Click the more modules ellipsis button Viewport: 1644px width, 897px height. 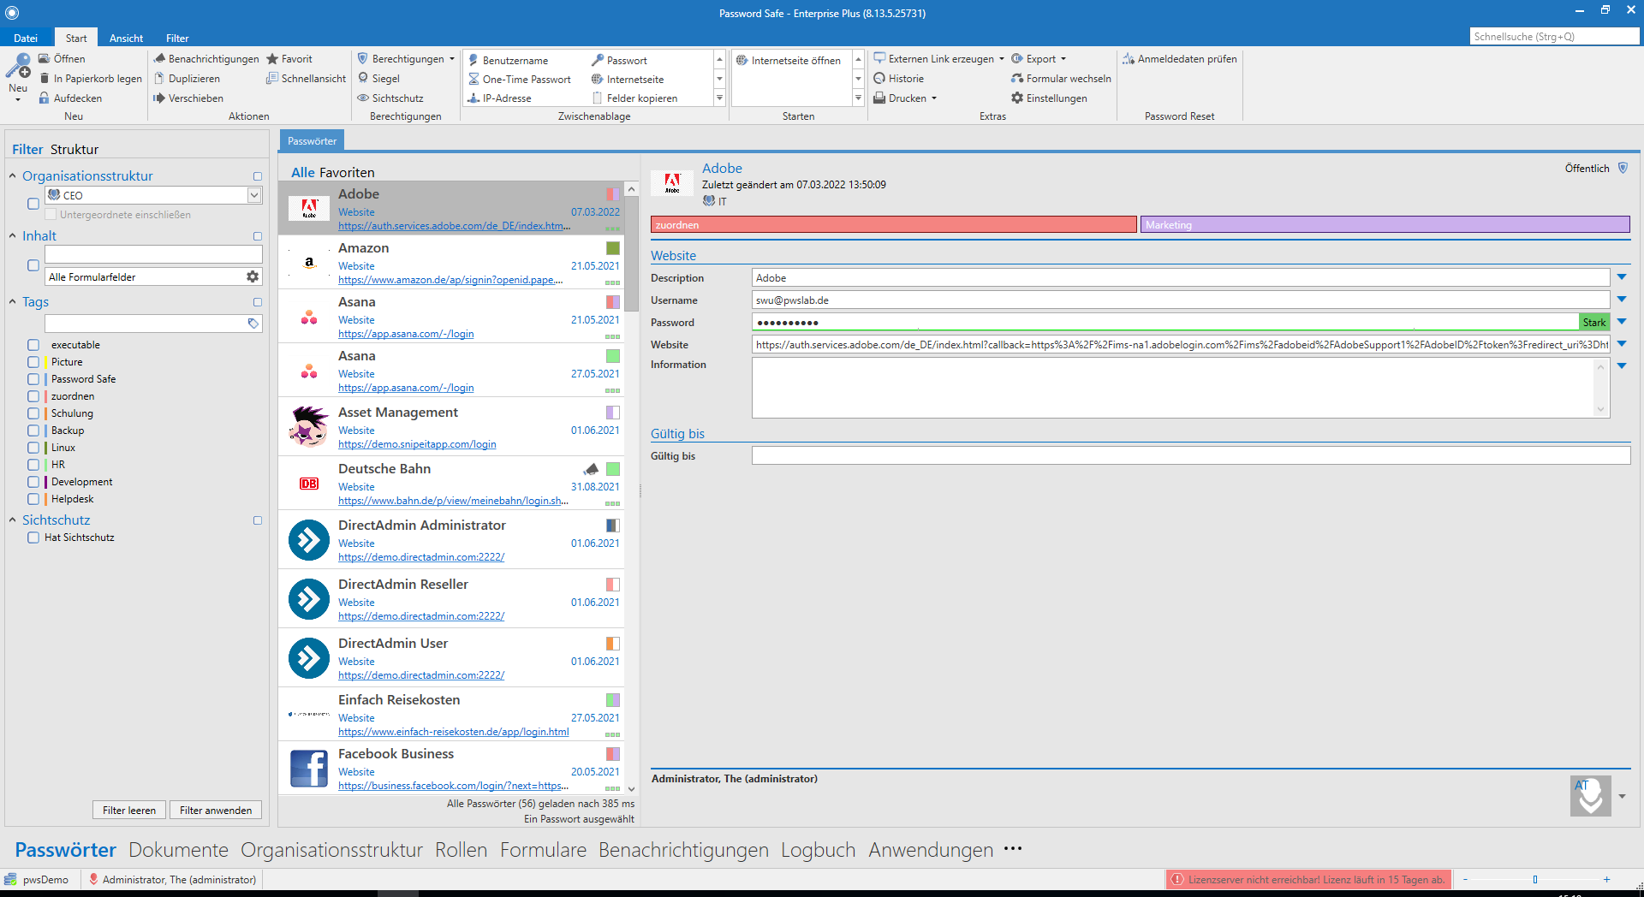coord(1013,849)
